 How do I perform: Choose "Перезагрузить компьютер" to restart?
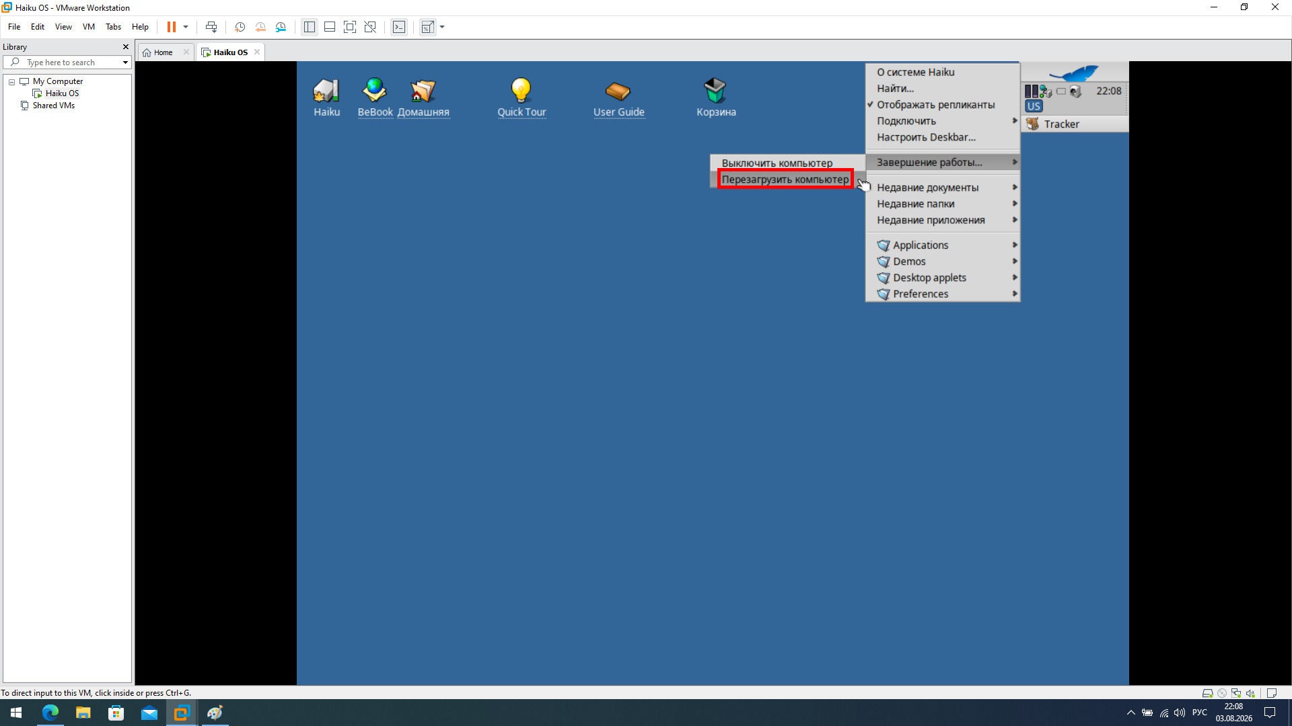[787, 179]
